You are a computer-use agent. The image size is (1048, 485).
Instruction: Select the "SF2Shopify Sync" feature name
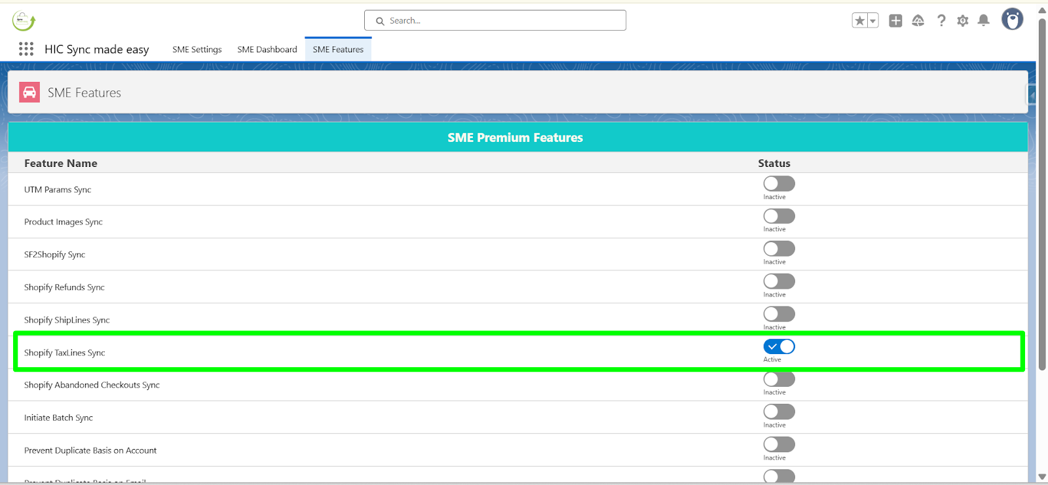[x=55, y=255]
